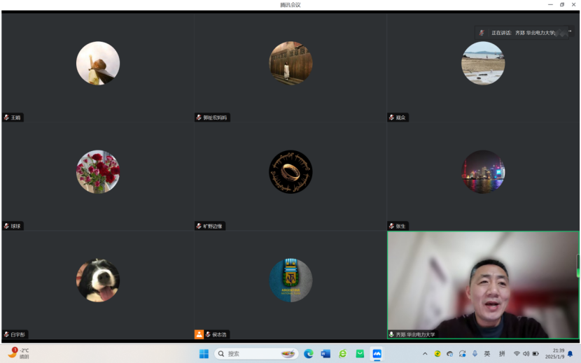The image size is (581, 363).
Task: Click the microphone icon beside 齐郑 华北电力大学
Action: pos(391,334)
